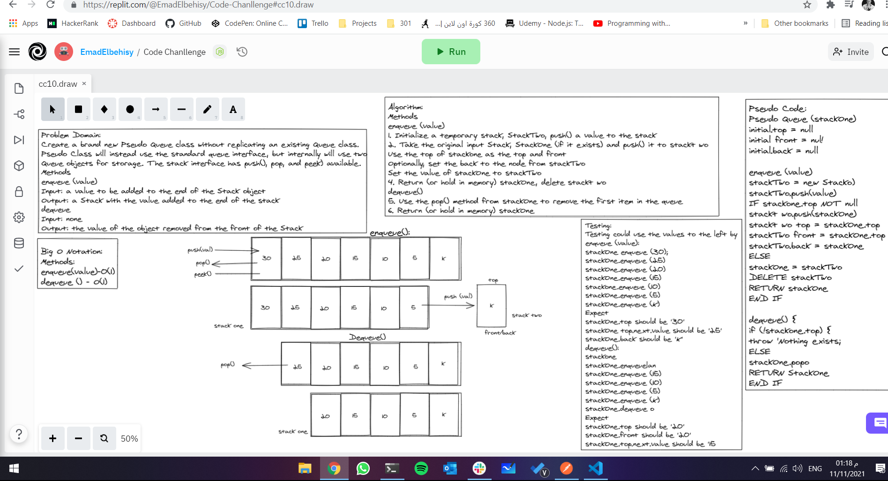Image resolution: width=888 pixels, height=481 pixels.
Task: Click the browser address bar URL
Action: 198,5
